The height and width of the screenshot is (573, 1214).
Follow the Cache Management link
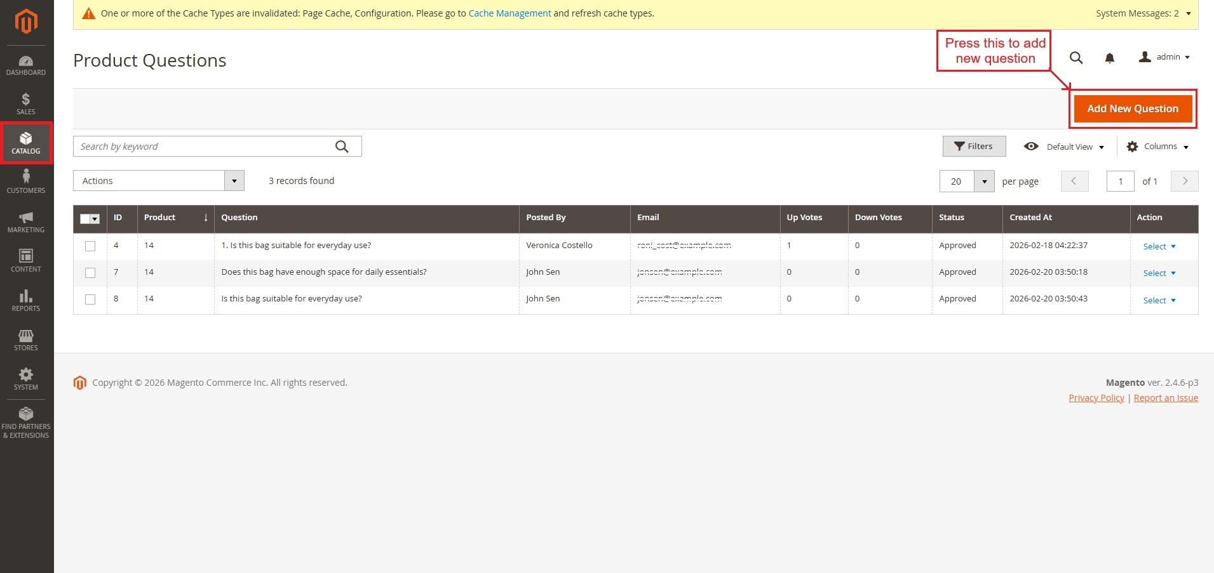click(x=509, y=13)
